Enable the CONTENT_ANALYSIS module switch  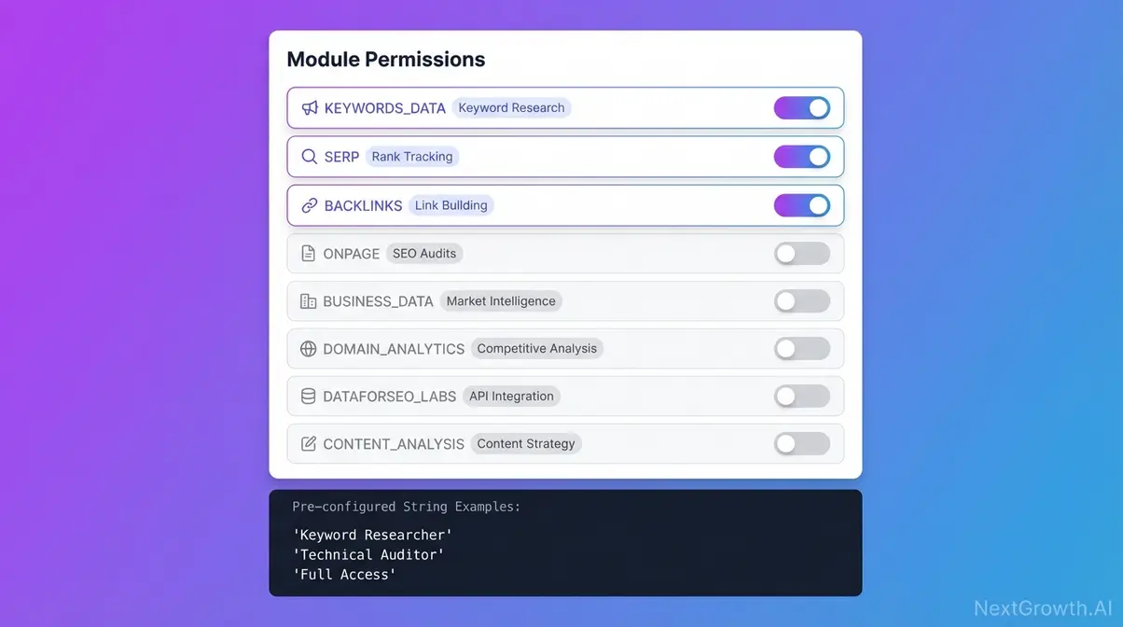[802, 443]
